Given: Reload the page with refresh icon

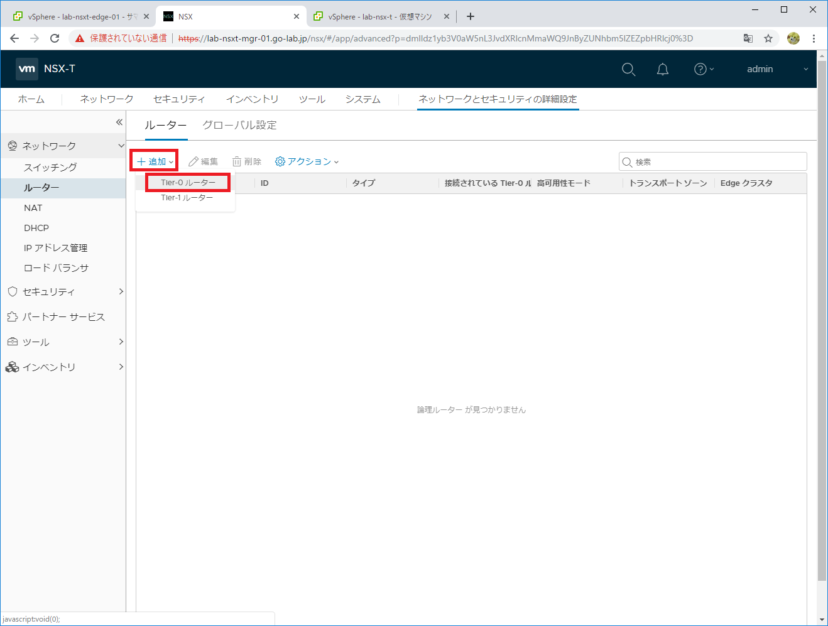Looking at the screenshot, I should (x=55, y=38).
